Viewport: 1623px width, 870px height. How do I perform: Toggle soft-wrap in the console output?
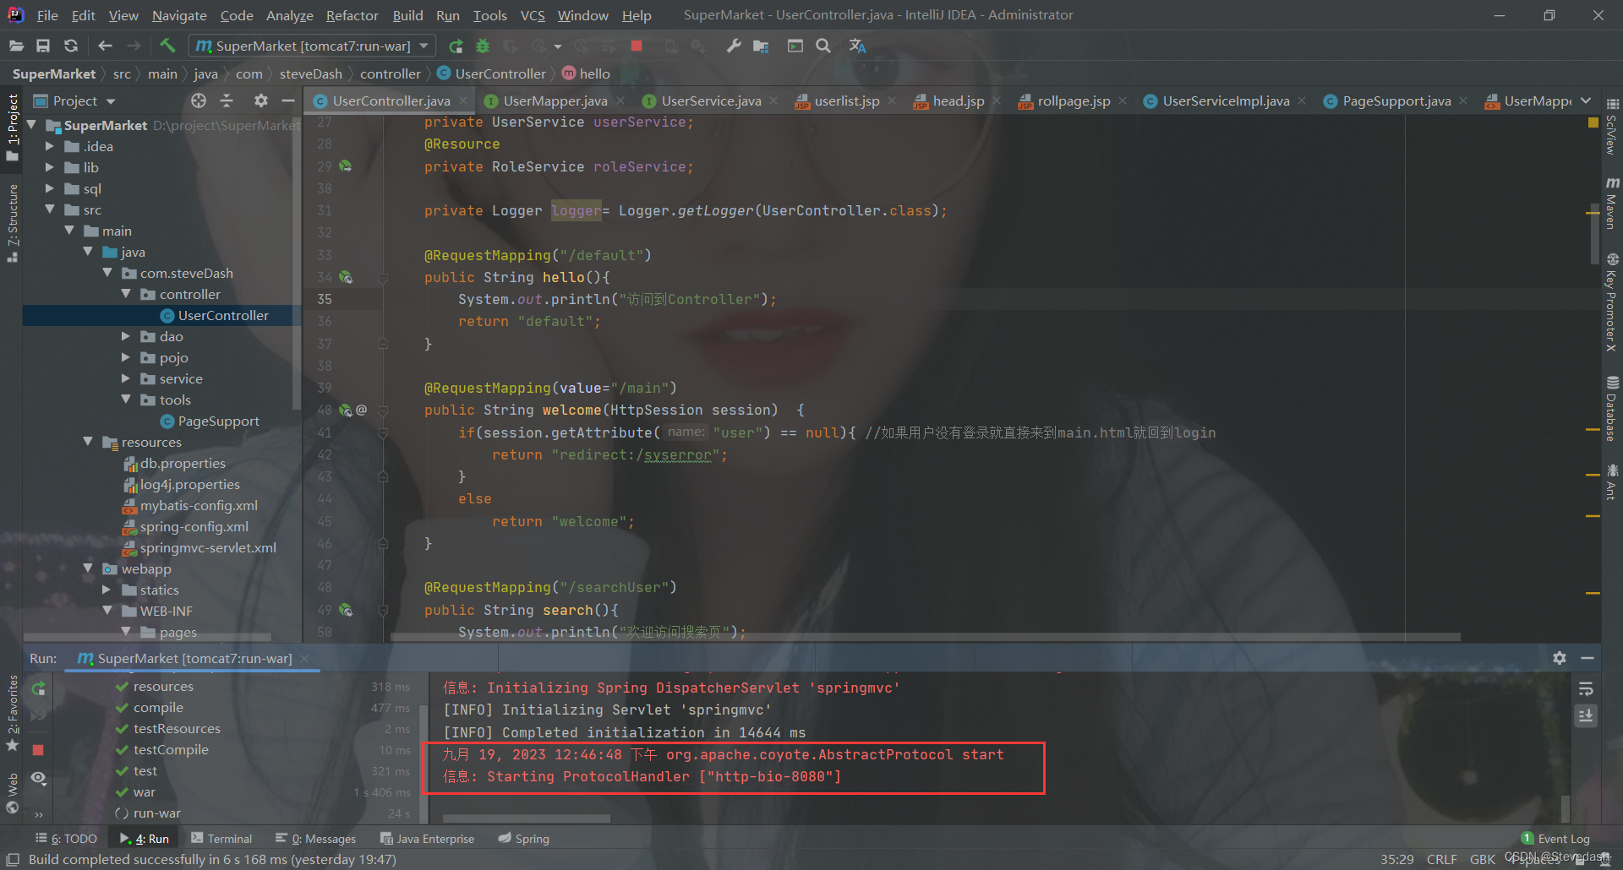coord(1586,689)
